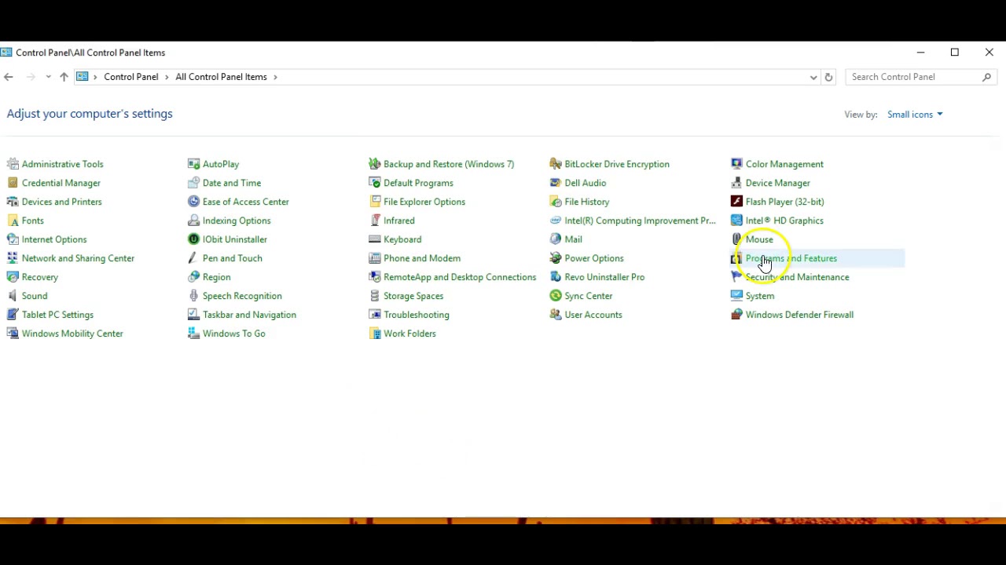Click the IObit Uninstaller icon
Image resolution: width=1006 pixels, height=565 pixels.
(x=193, y=239)
